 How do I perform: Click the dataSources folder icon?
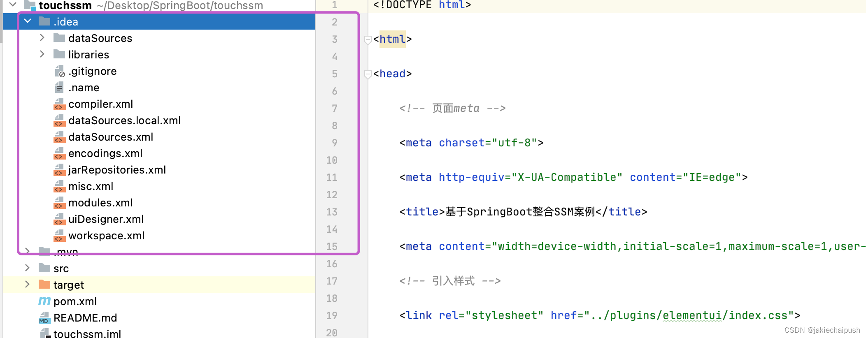pos(59,38)
